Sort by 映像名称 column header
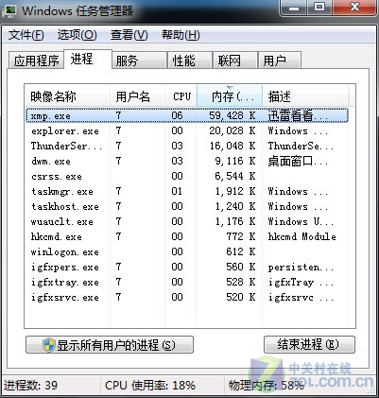379x398 pixels. pos(67,96)
